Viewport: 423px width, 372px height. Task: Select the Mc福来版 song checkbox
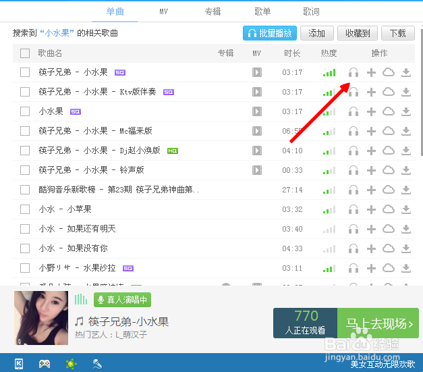point(25,131)
